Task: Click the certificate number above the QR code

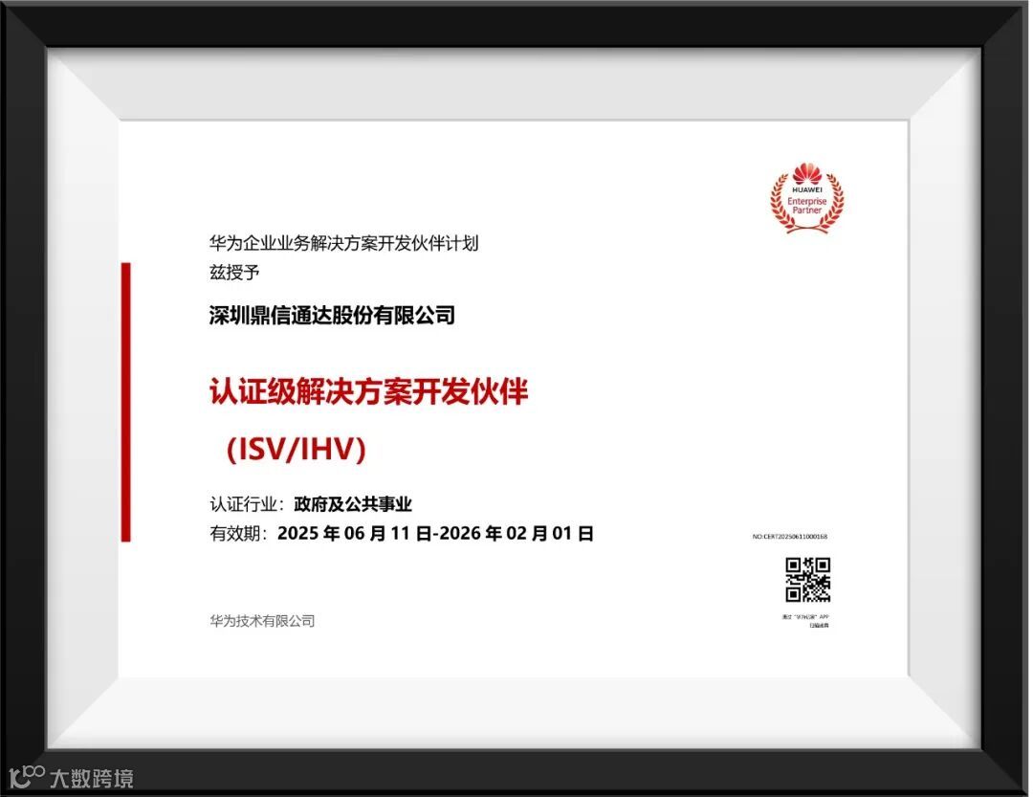Action: click(x=790, y=537)
